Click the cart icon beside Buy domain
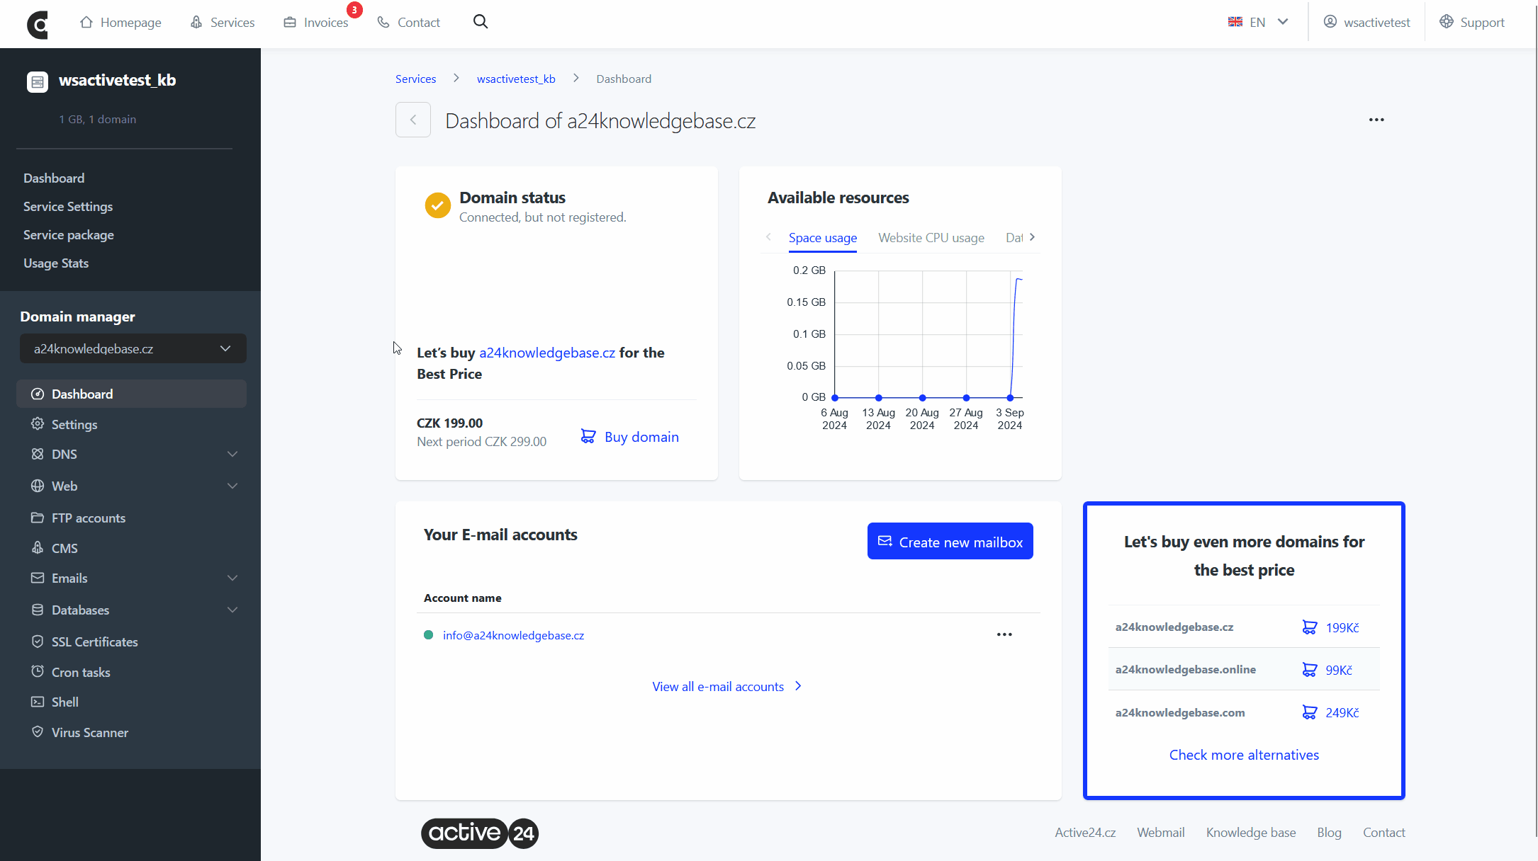 [588, 436]
